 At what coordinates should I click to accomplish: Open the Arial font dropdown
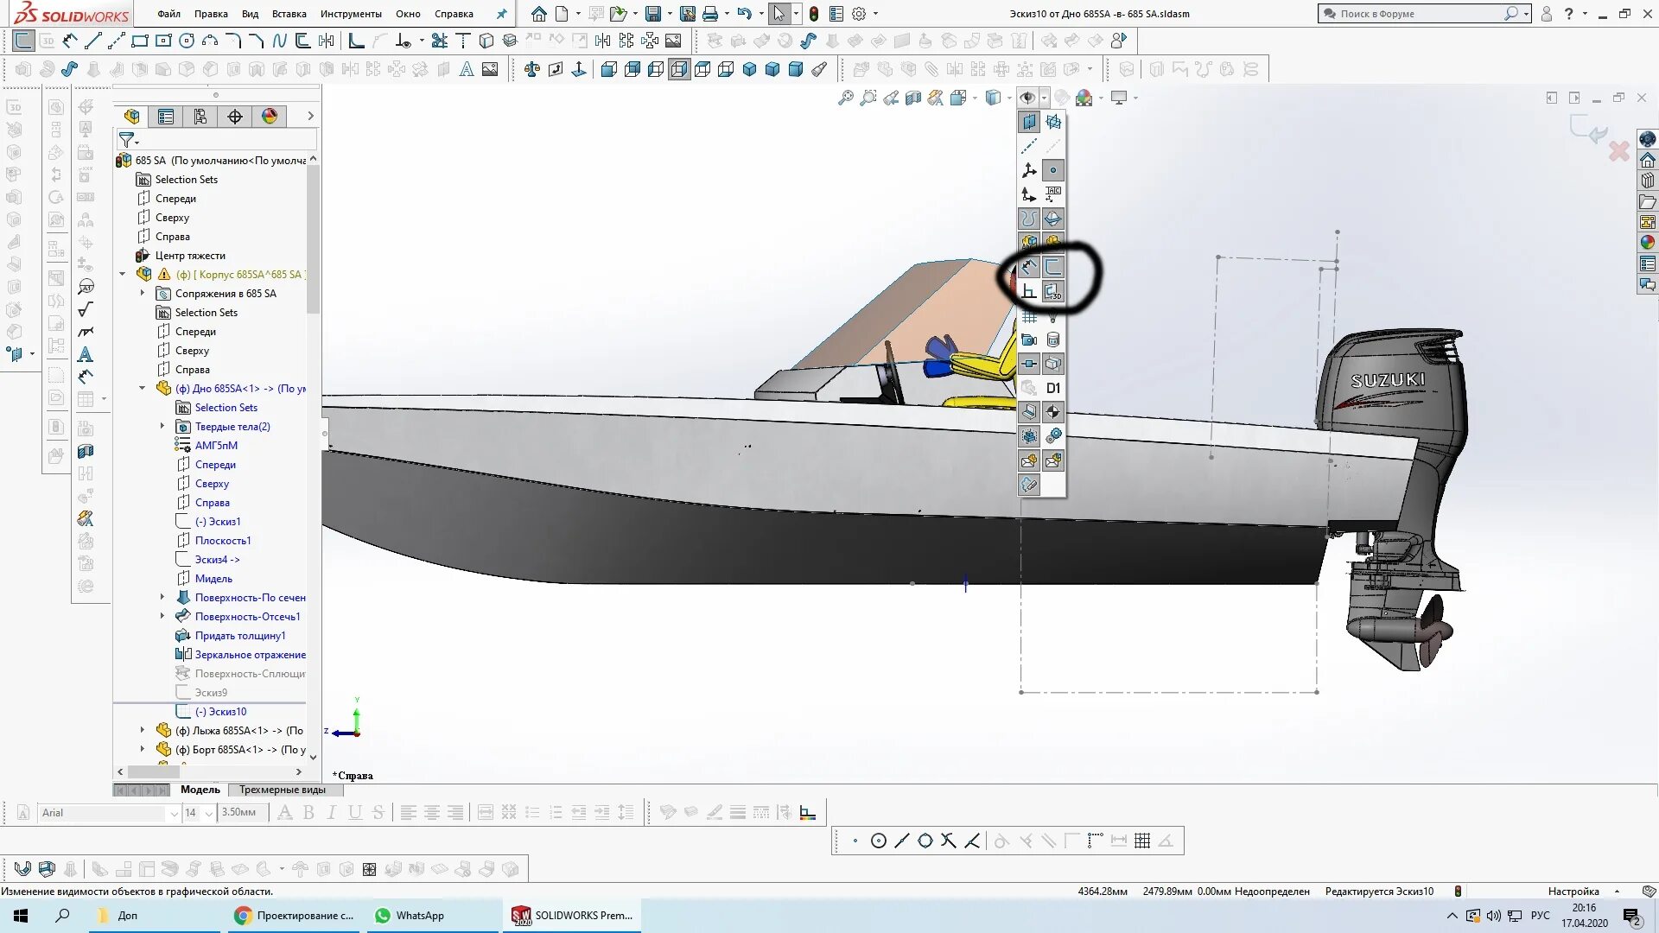174,813
